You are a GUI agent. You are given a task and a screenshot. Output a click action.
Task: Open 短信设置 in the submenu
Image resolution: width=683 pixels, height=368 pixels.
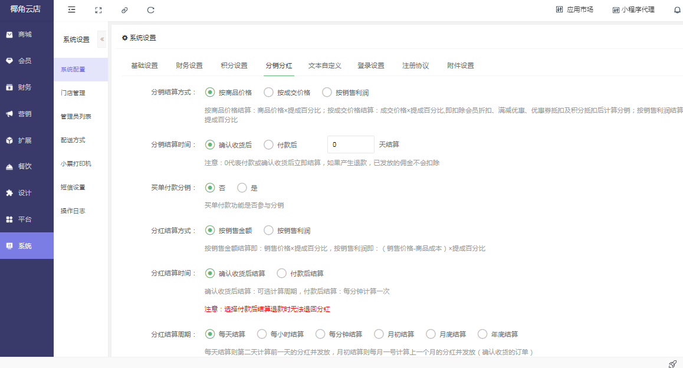click(x=81, y=188)
